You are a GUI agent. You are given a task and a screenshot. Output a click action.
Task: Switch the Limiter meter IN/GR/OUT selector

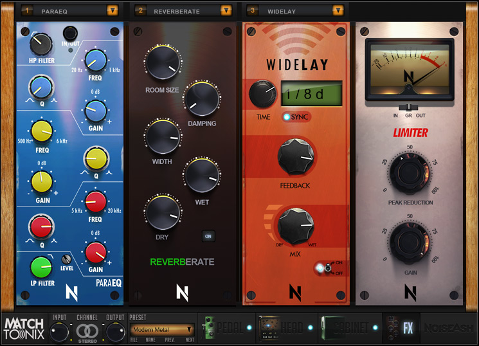408,107
